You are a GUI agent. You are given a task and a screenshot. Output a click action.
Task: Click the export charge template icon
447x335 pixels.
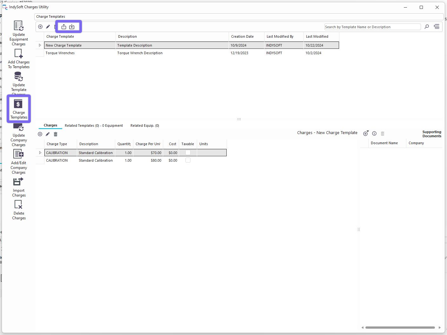point(64,27)
